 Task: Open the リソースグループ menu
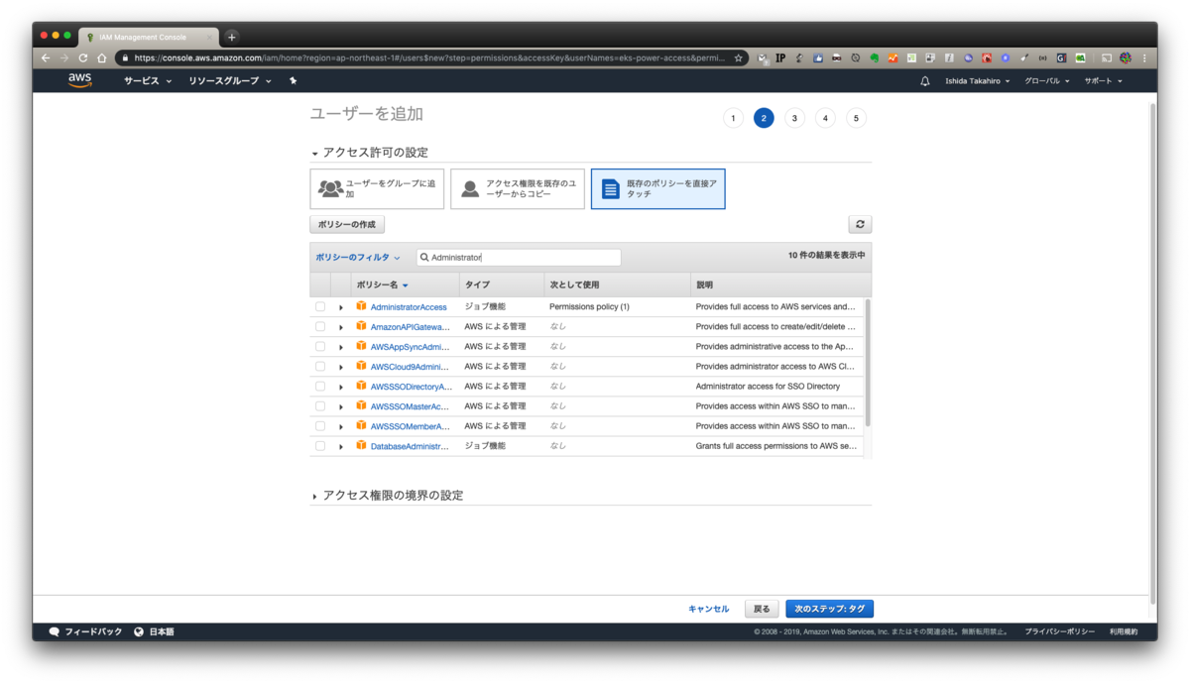pyautogui.click(x=230, y=81)
